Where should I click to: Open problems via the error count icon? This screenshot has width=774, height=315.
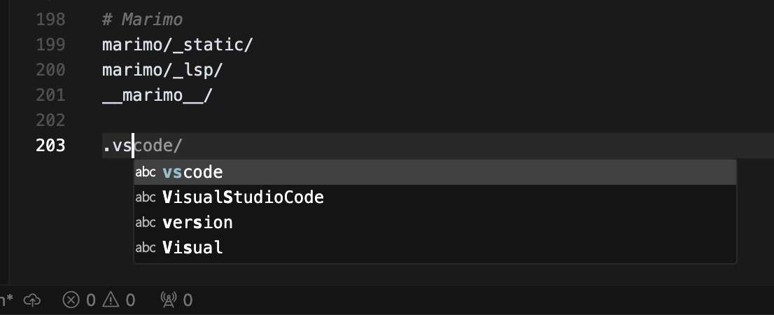coord(71,300)
